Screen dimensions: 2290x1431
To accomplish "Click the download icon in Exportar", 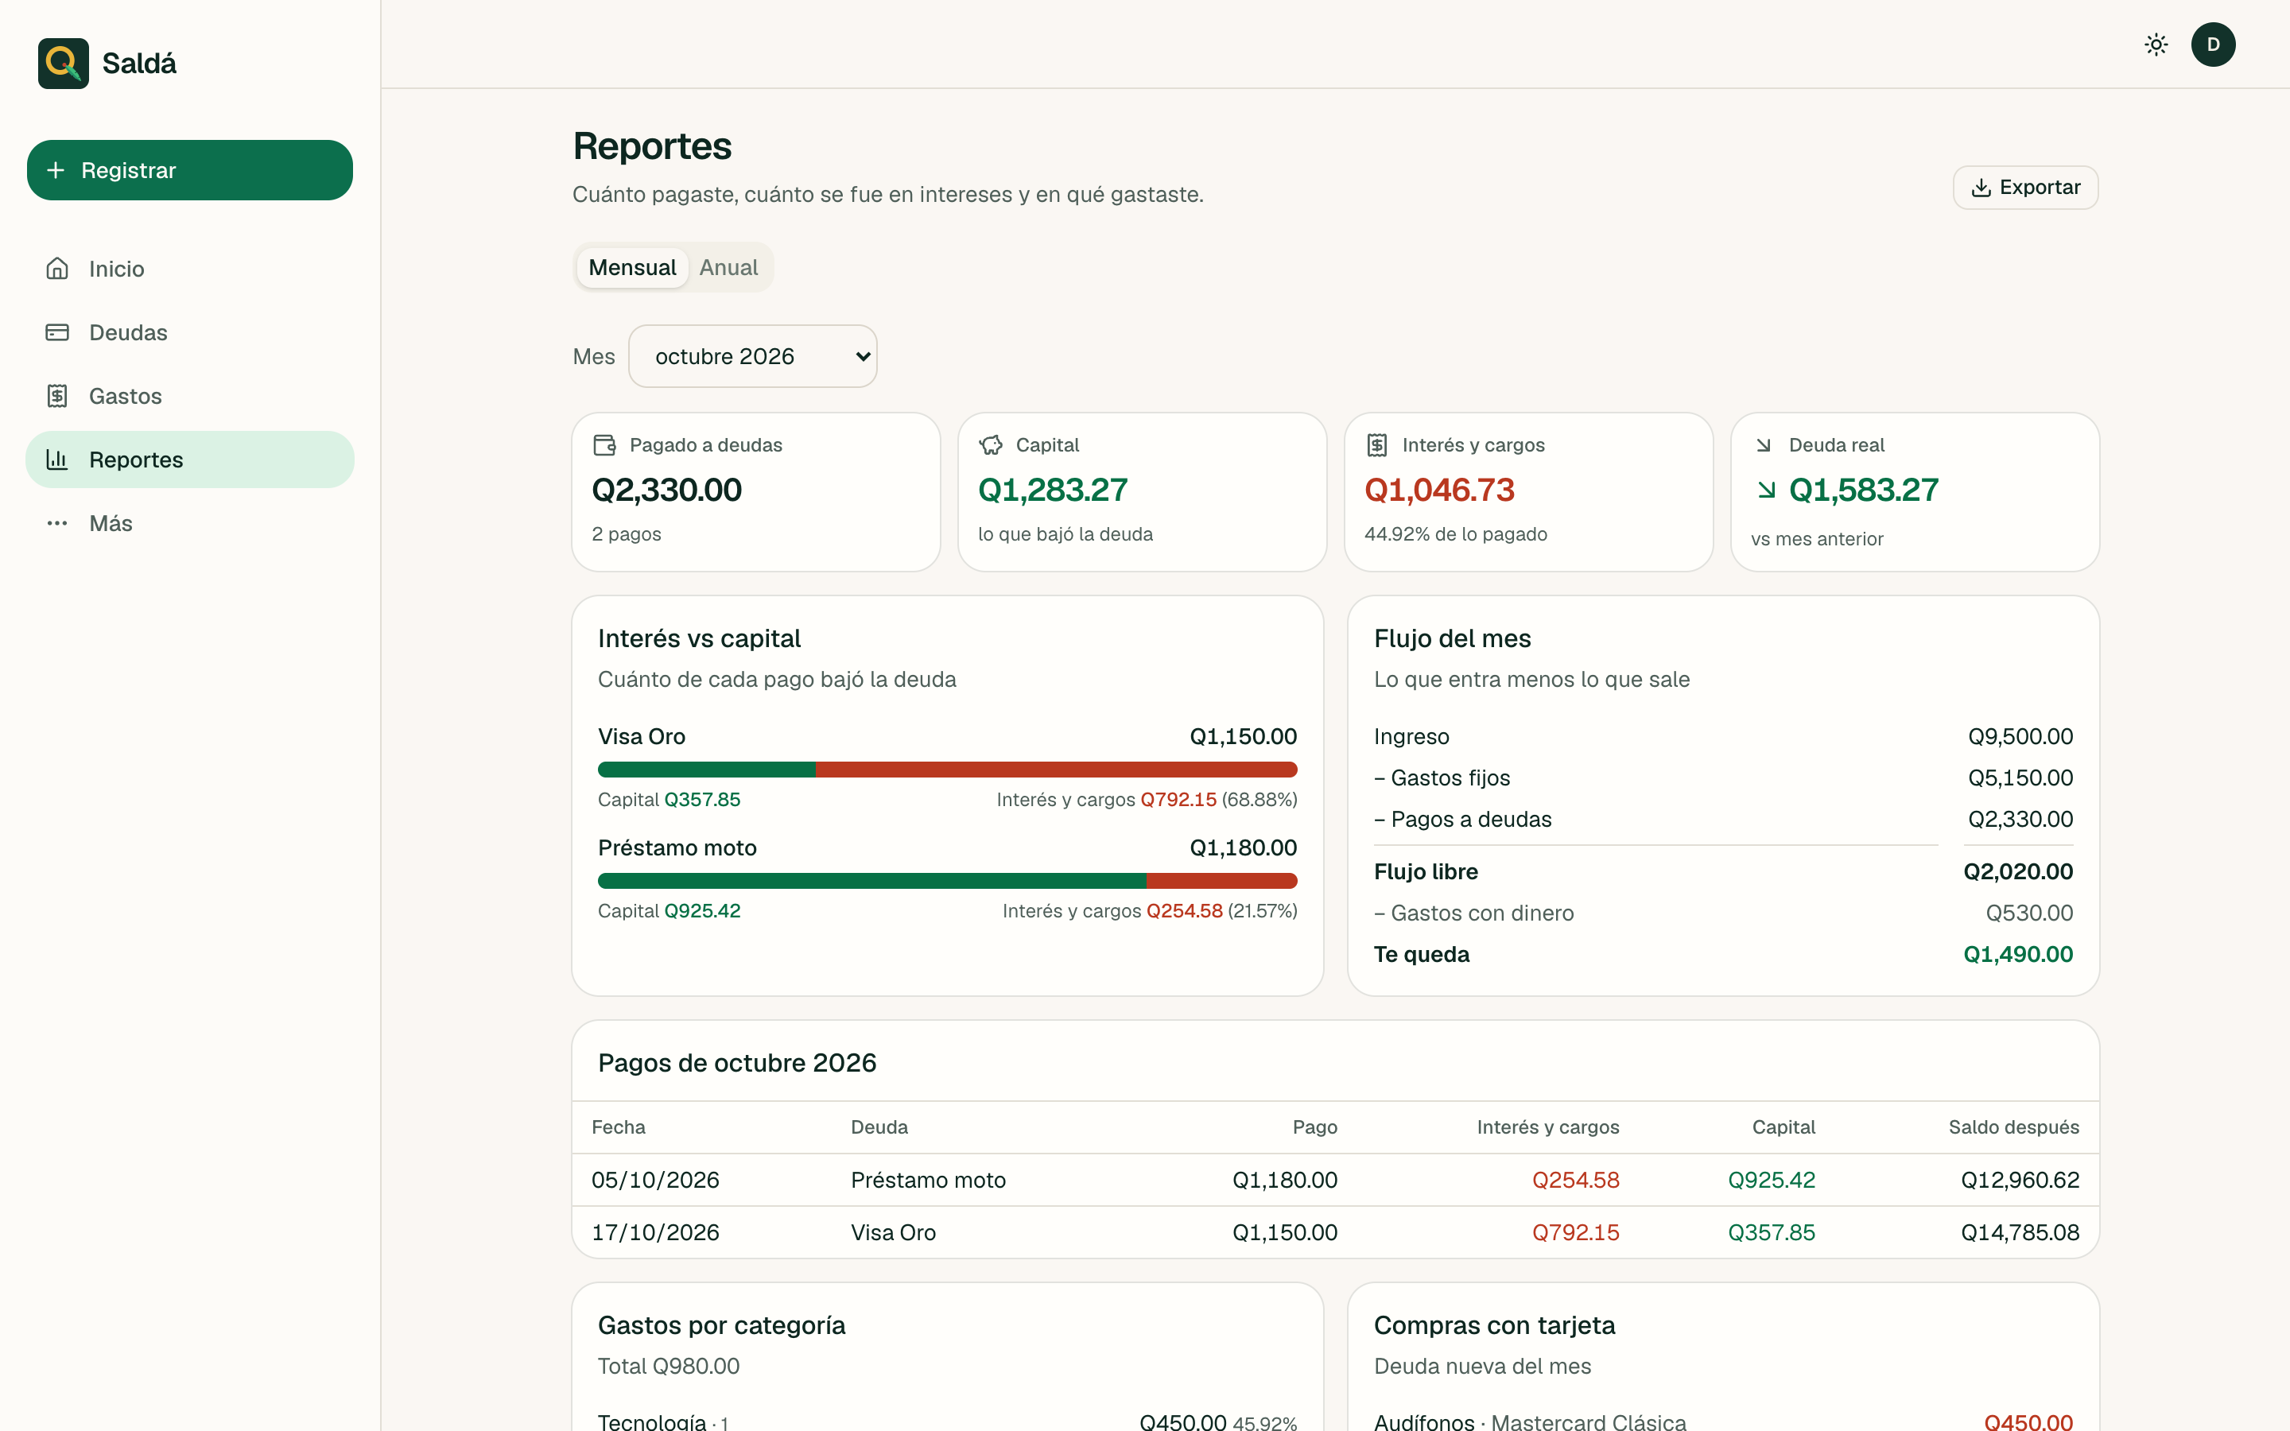I will click(x=1981, y=188).
